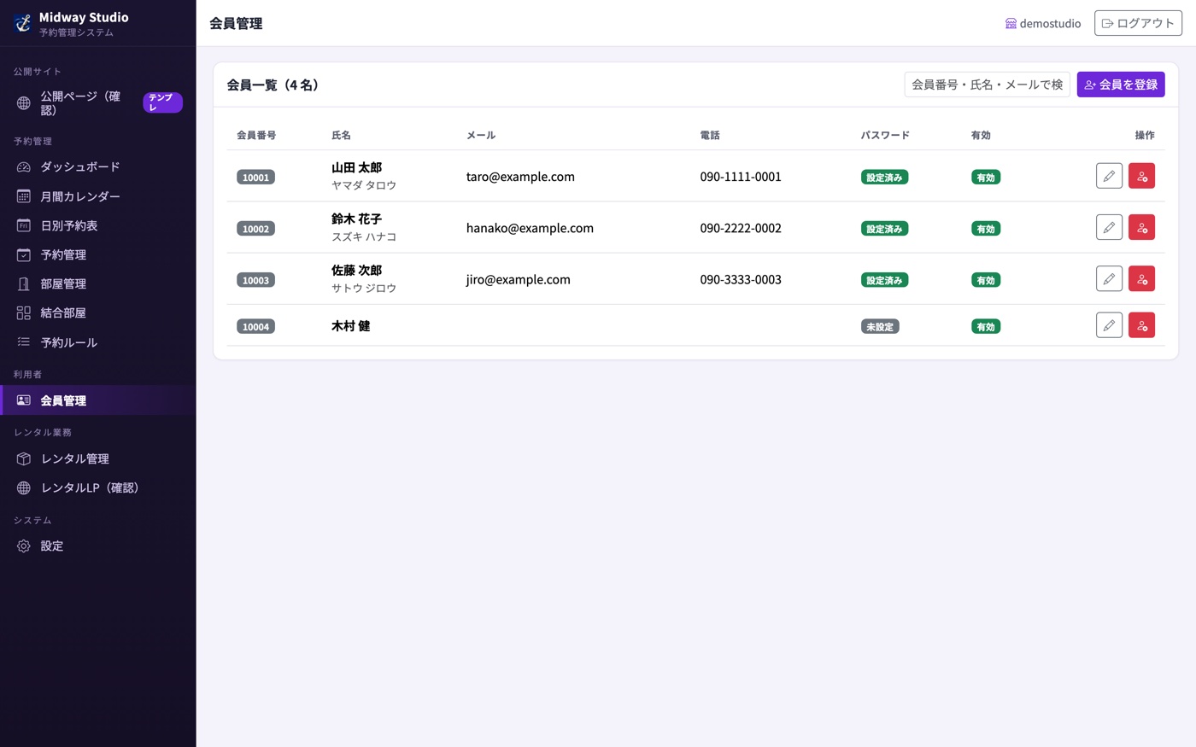Viewport: 1196px width, 747px height.
Task: Click the 会員を登録 button
Action: click(1121, 85)
